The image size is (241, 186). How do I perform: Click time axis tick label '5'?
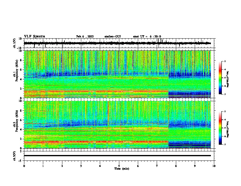(119, 166)
